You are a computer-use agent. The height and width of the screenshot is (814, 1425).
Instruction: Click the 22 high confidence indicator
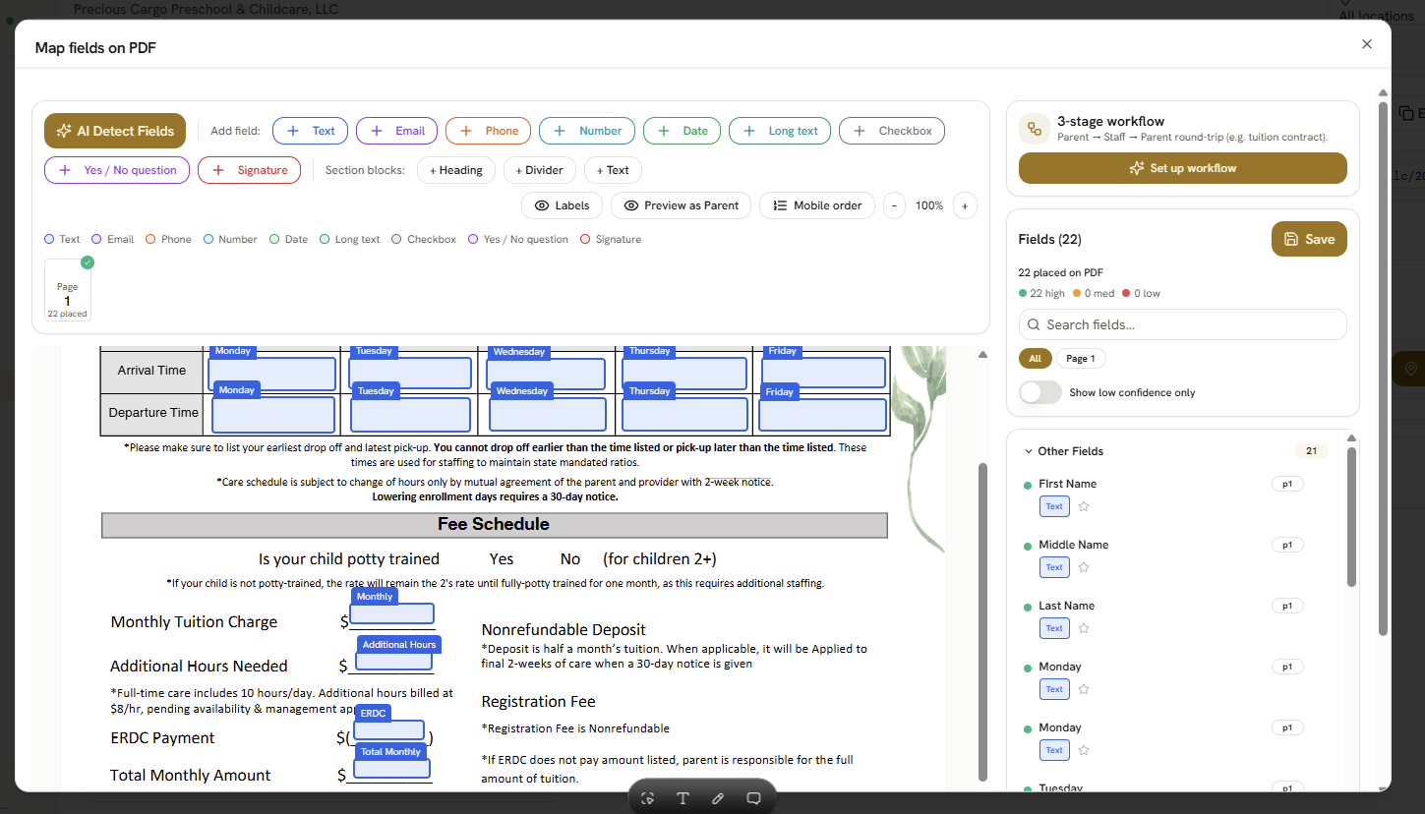tap(1041, 293)
